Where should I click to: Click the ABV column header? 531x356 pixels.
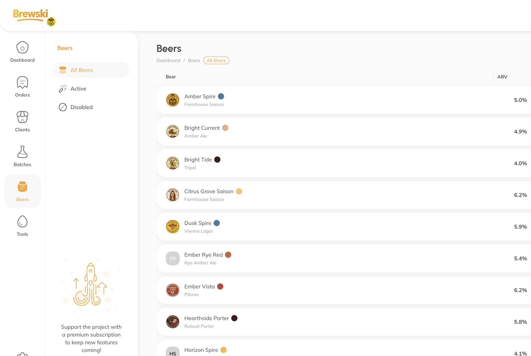[502, 77]
